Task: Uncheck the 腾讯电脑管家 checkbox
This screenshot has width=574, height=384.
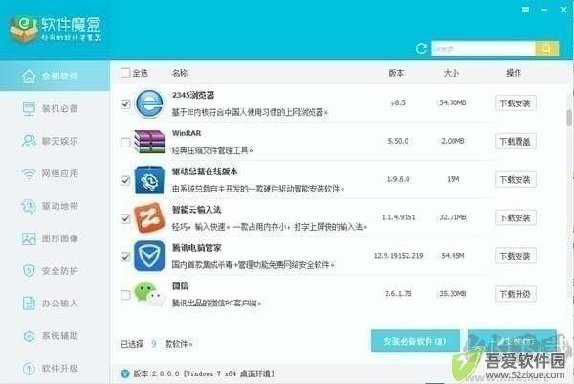Action: 125,257
